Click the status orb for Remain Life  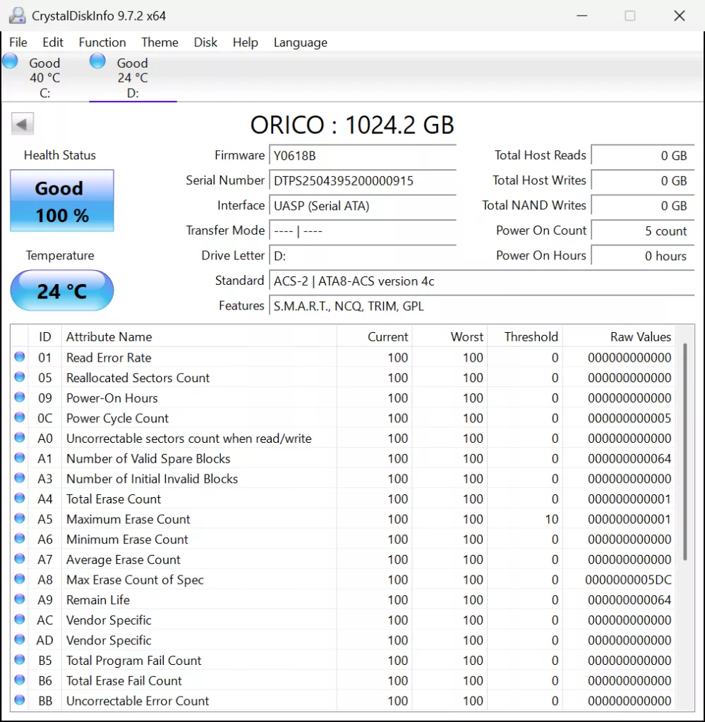[x=20, y=600]
